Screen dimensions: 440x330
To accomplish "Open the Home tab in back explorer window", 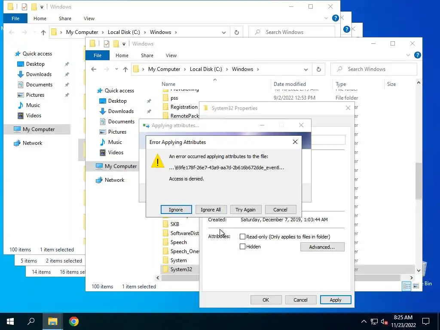I will click(40, 18).
